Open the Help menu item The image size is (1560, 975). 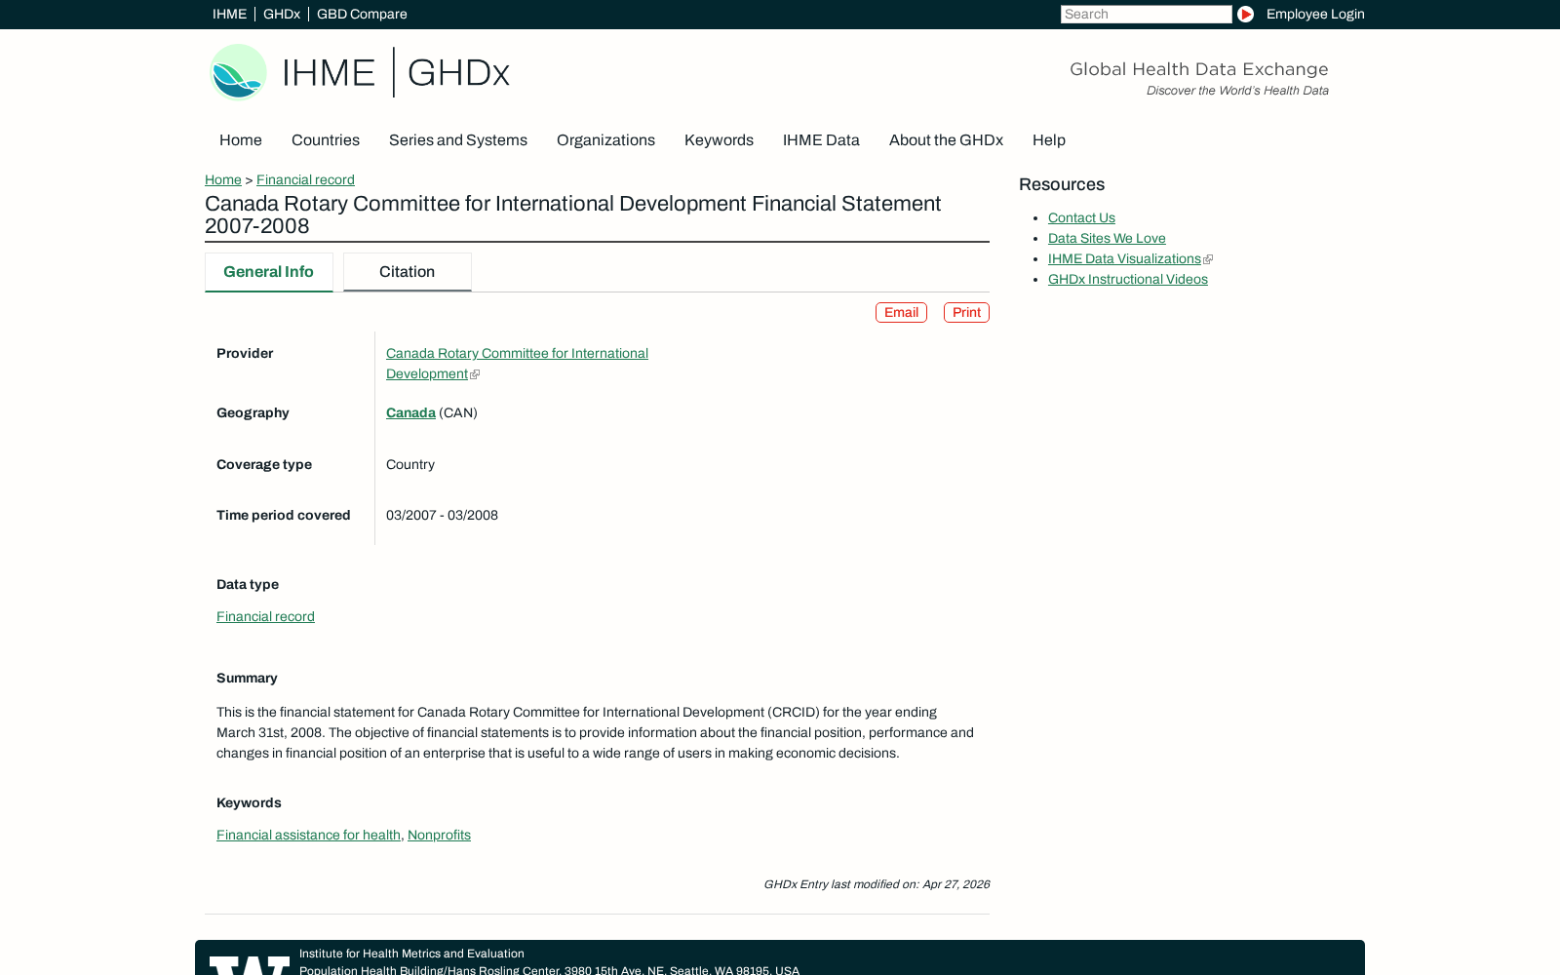point(1049,140)
